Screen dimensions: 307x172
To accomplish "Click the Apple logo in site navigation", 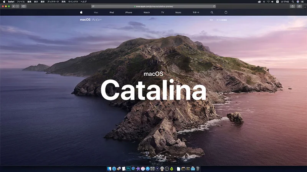I will [x=81, y=12].
